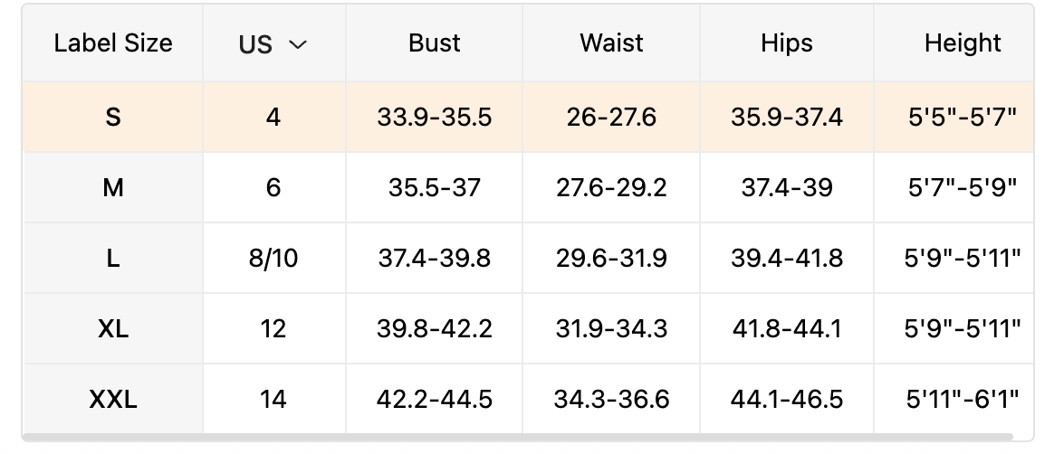1054x454 pixels.
Task: Select the XL label size row
Action: coord(113,328)
